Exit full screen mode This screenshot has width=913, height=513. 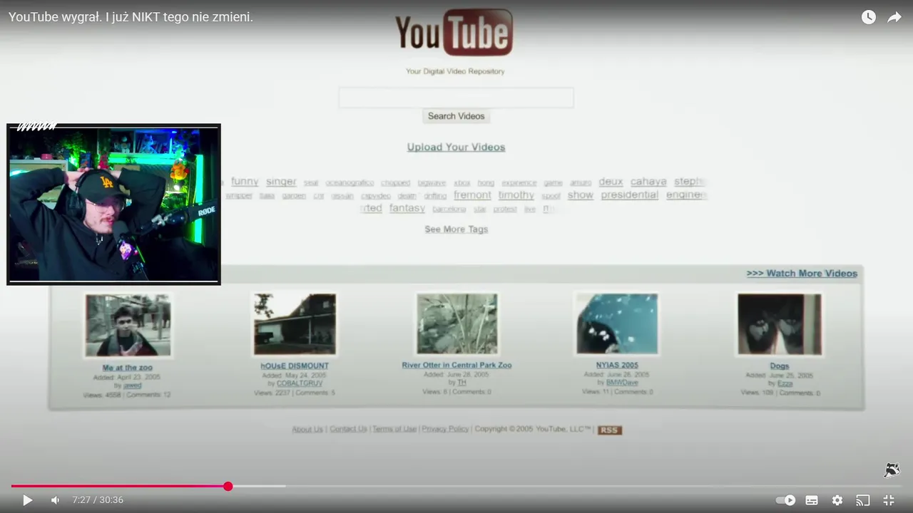(889, 500)
